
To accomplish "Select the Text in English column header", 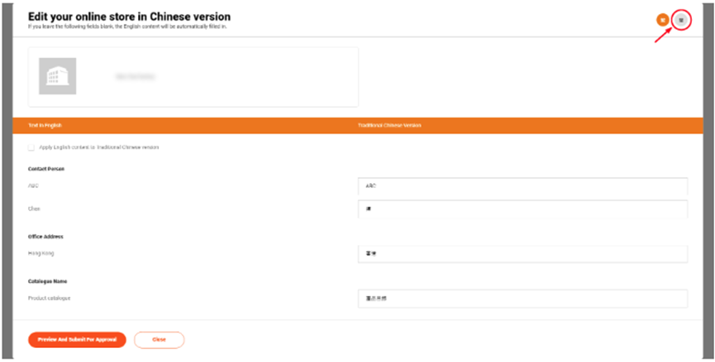I will [x=45, y=125].
